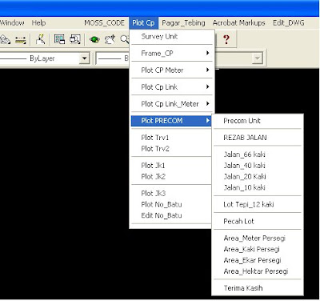Viewport: 320px width, 301px height.
Task: Select Plot Trv2 menu entry
Action: click(171, 149)
